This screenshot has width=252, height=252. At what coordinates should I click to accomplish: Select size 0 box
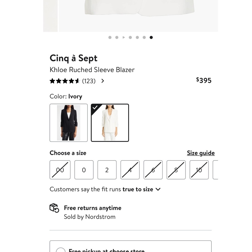(84, 170)
